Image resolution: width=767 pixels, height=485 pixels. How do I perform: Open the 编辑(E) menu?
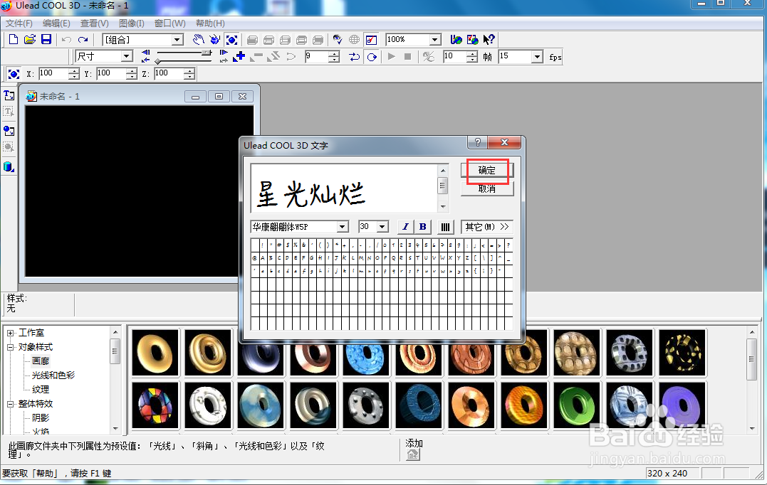[x=56, y=23]
